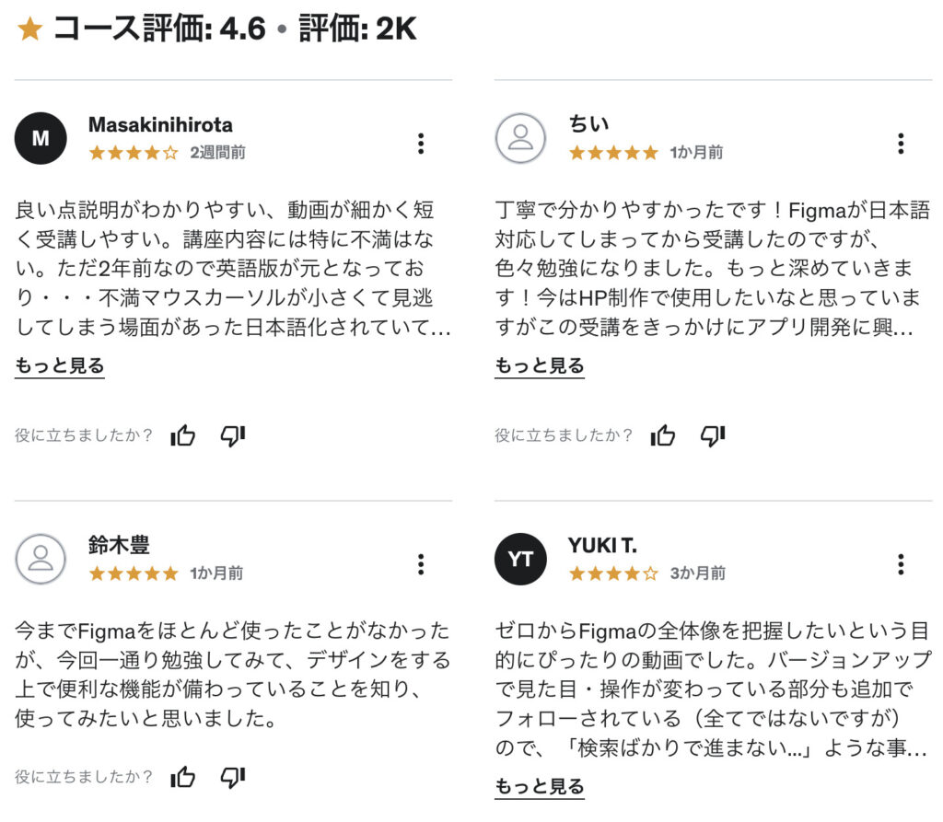Click the M avatar of Masakinihirota

click(41, 138)
